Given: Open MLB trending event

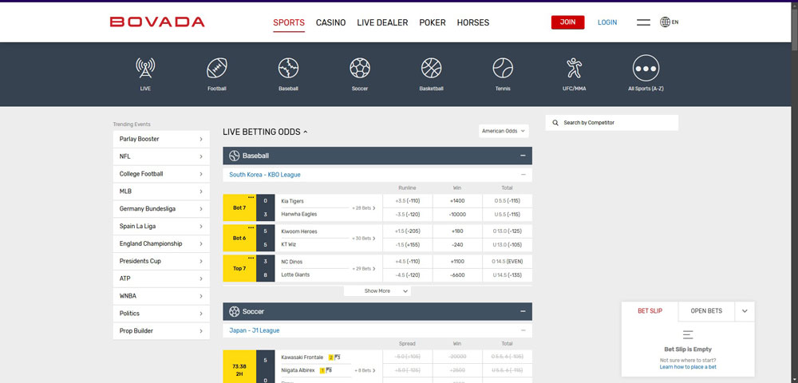Looking at the screenshot, I should 161,191.
